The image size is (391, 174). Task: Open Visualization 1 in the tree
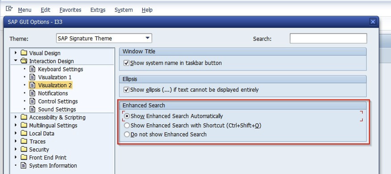(55, 77)
